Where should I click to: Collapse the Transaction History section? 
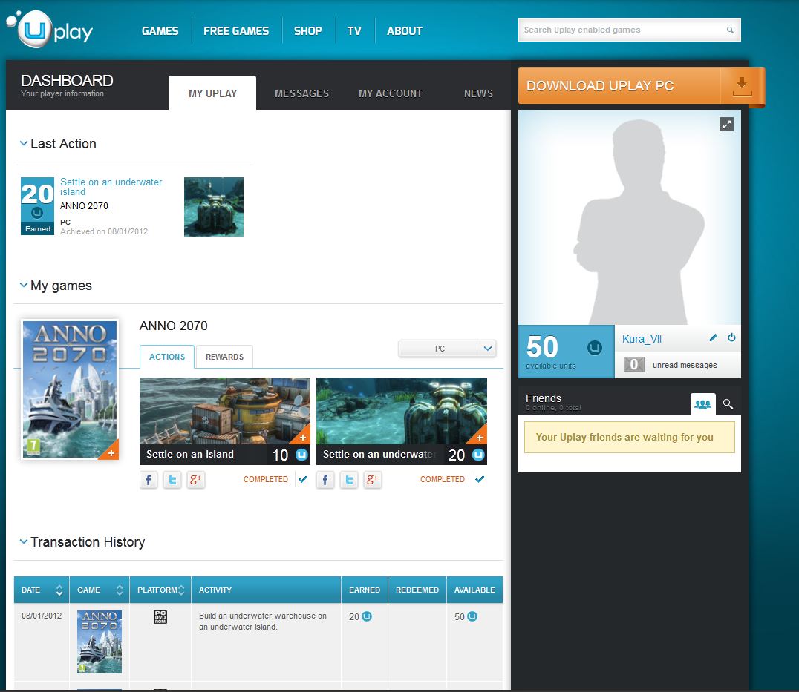click(23, 541)
